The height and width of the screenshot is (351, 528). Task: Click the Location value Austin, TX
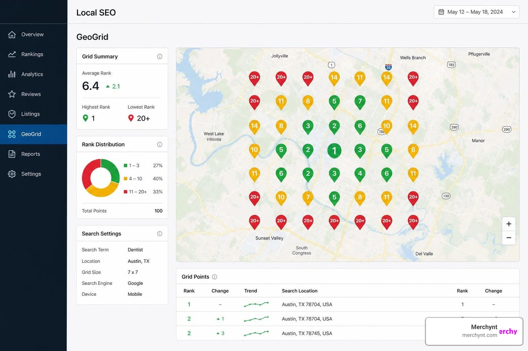[139, 261]
